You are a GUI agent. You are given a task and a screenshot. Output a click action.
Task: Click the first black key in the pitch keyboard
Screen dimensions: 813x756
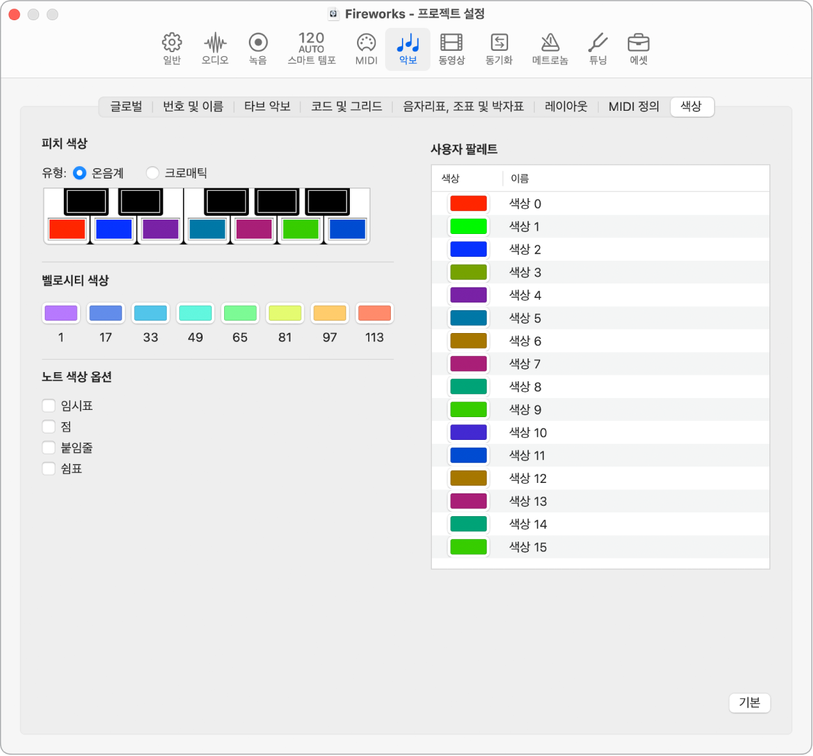click(x=86, y=201)
